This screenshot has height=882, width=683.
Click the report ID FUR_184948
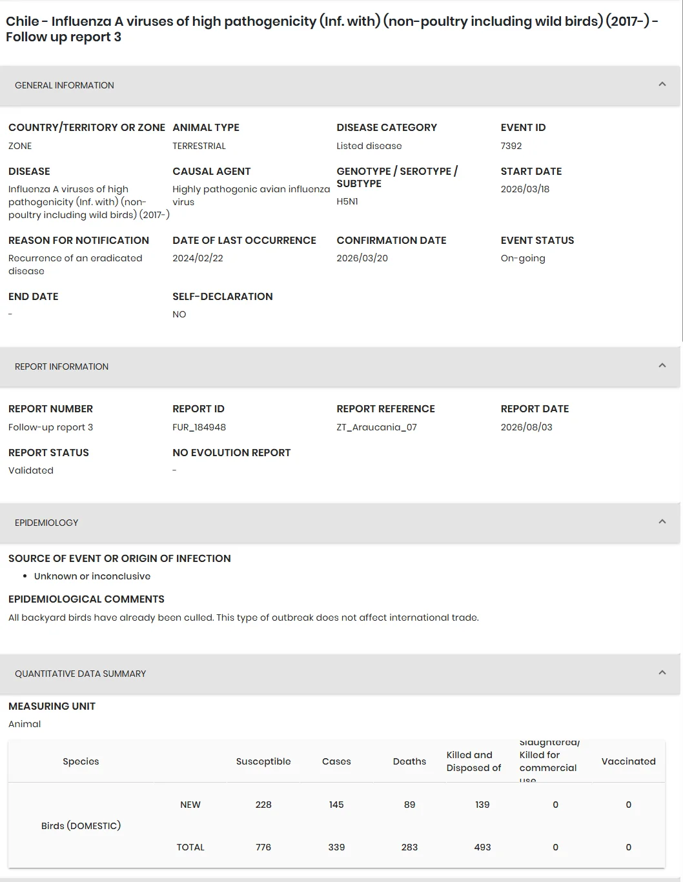pyautogui.click(x=199, y=427)
